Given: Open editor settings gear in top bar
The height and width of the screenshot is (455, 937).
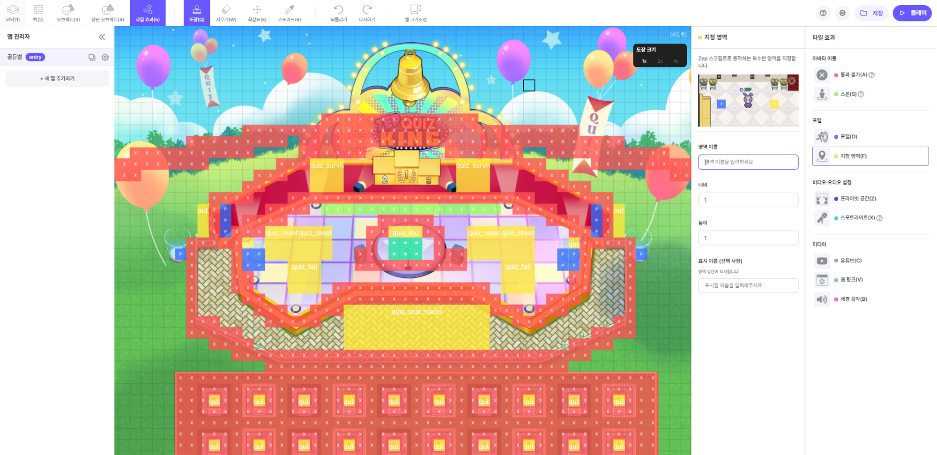Looking at the screenshot, I should [x=842, y=13].
